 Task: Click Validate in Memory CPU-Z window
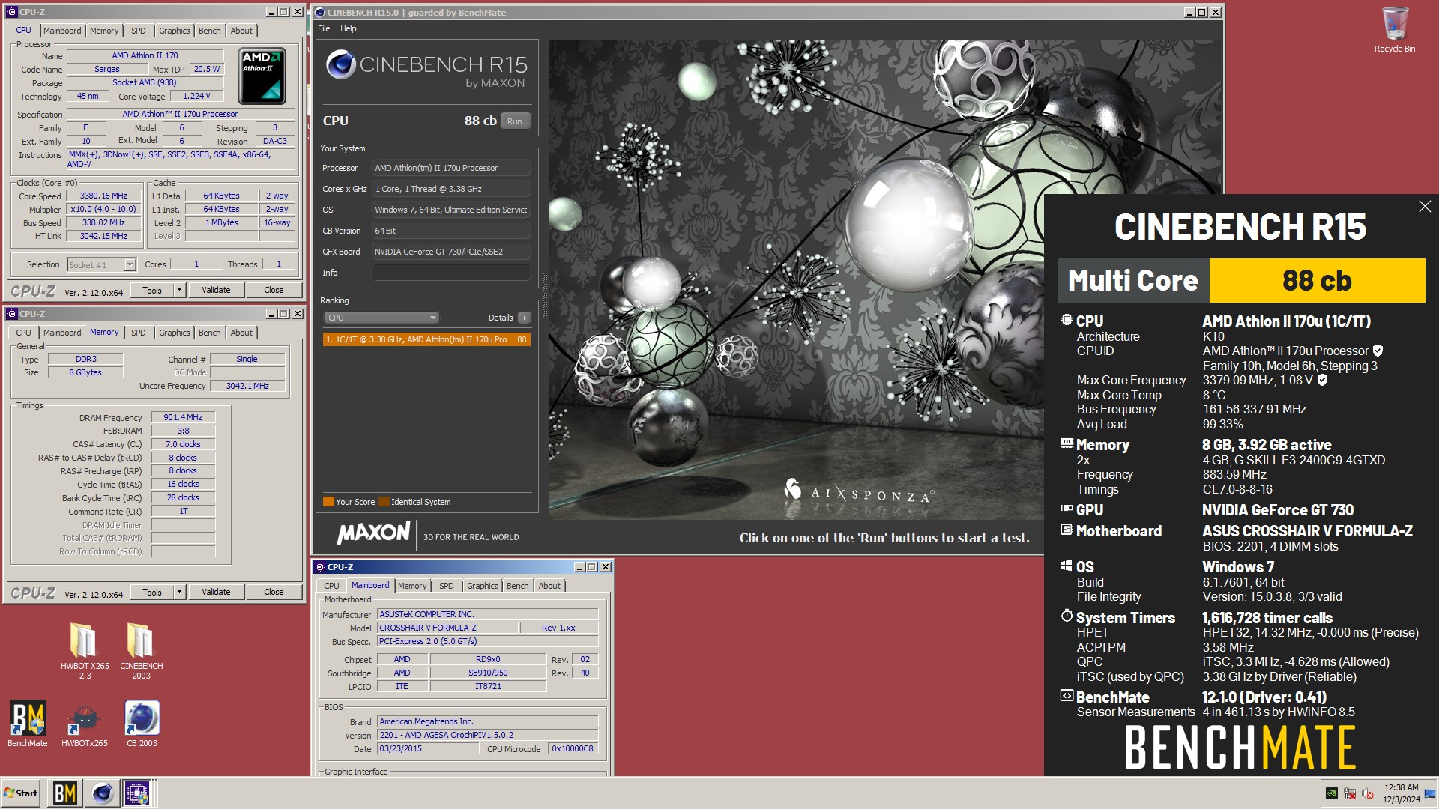pos(216,592)
